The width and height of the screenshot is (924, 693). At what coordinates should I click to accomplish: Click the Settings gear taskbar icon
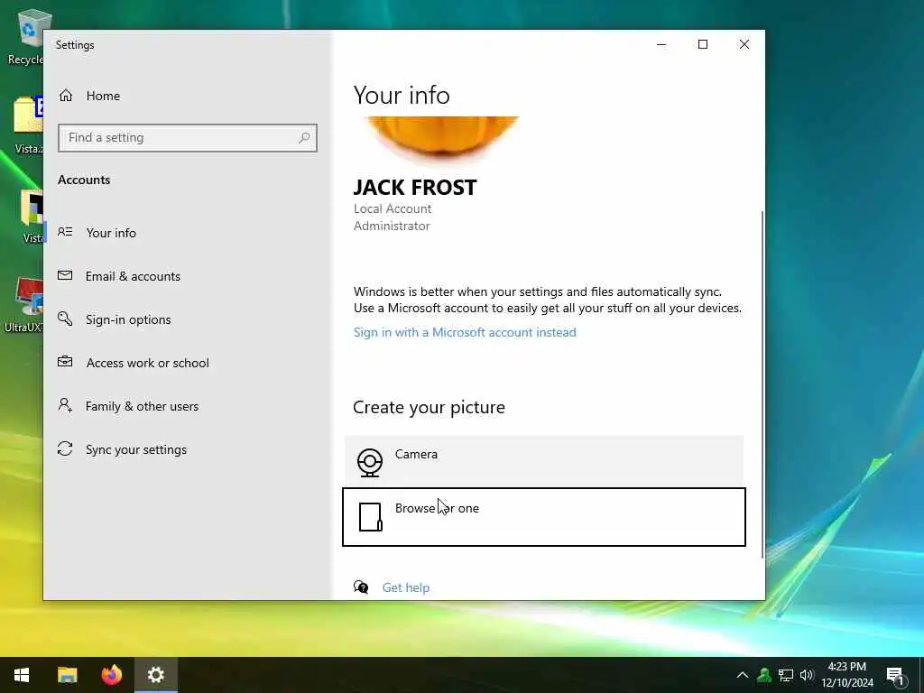click(x=155, y=675)
